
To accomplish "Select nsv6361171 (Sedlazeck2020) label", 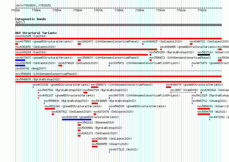I will [98, 133].
